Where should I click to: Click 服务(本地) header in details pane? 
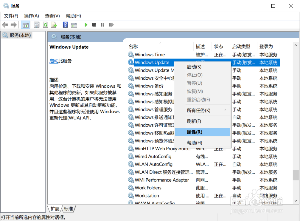tap(71, 37)
